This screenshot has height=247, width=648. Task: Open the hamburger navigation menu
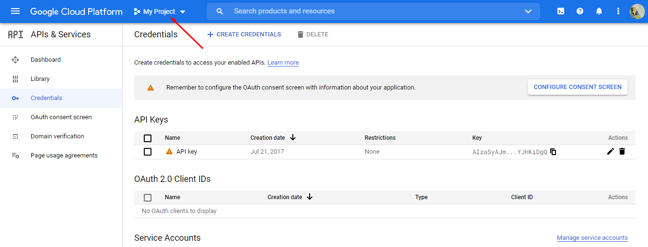point(15,11)
